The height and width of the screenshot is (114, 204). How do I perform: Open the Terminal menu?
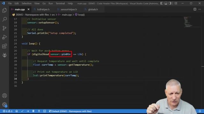[60, 3]
